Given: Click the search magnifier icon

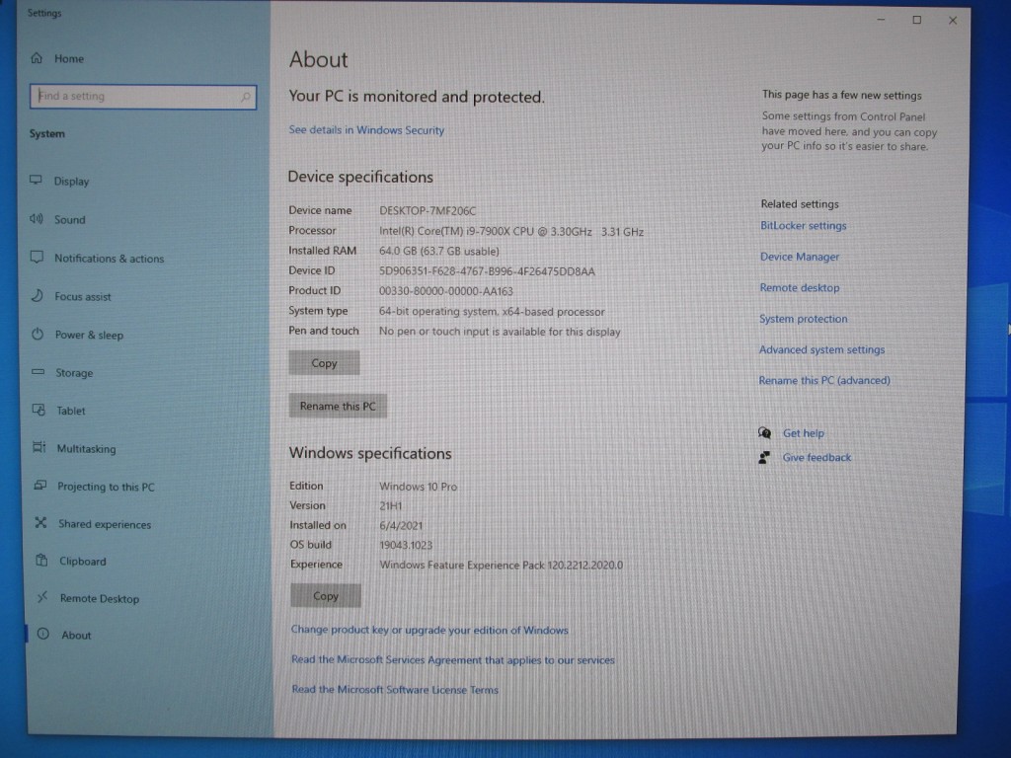Looking at the screenshot, I should pos(246,97).
